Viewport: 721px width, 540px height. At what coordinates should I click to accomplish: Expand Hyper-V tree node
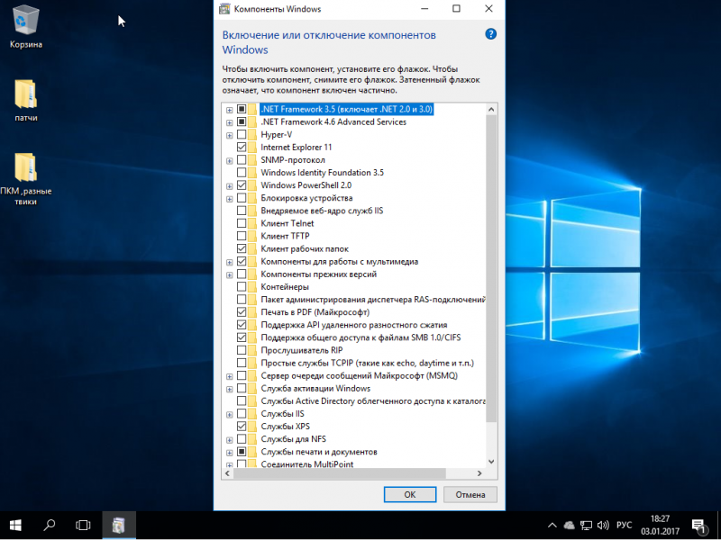click(230, 136)
